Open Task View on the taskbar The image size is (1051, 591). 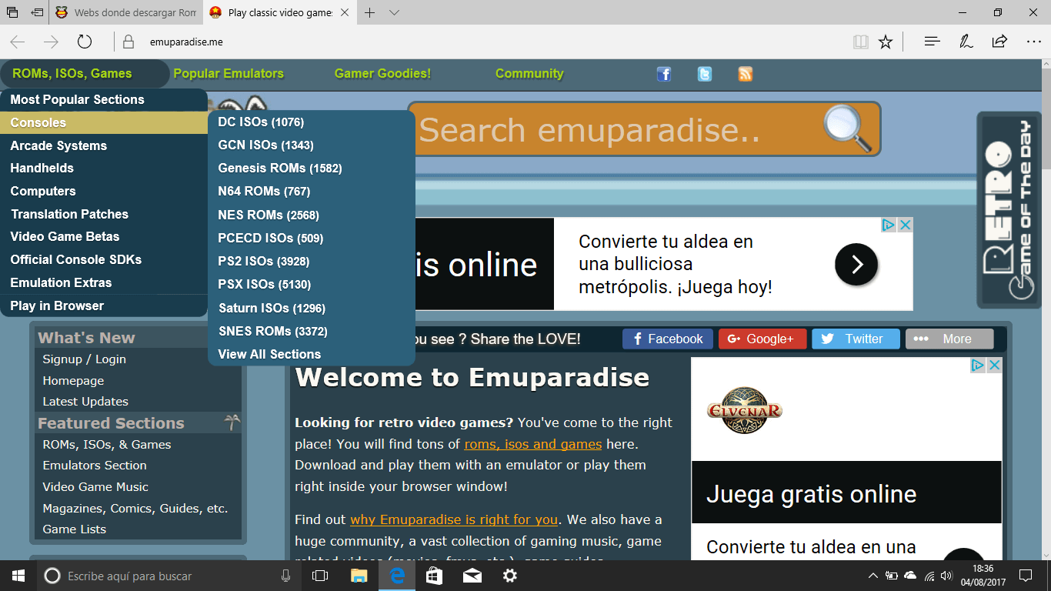point(320,576)
